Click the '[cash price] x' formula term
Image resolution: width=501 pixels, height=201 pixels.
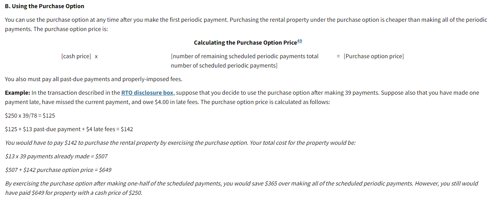click(79, 56)
